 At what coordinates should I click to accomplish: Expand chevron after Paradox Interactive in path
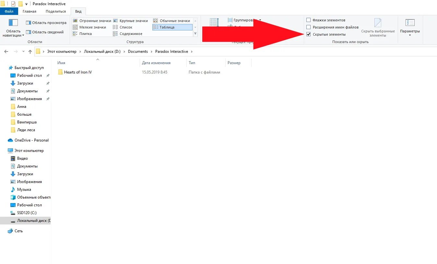click(x=192, y=52)
